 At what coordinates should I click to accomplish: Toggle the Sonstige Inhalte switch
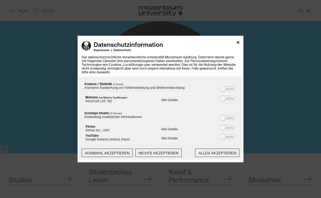pos(228,118)
